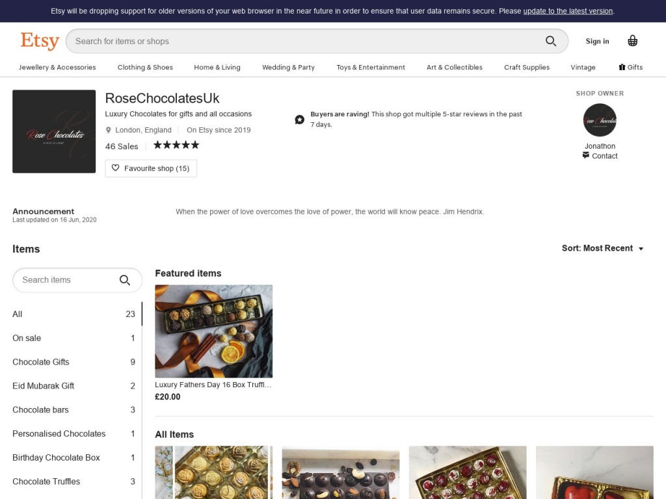Click the Search for items or shops field
The image size is (666, 499).
pos(306,41)
